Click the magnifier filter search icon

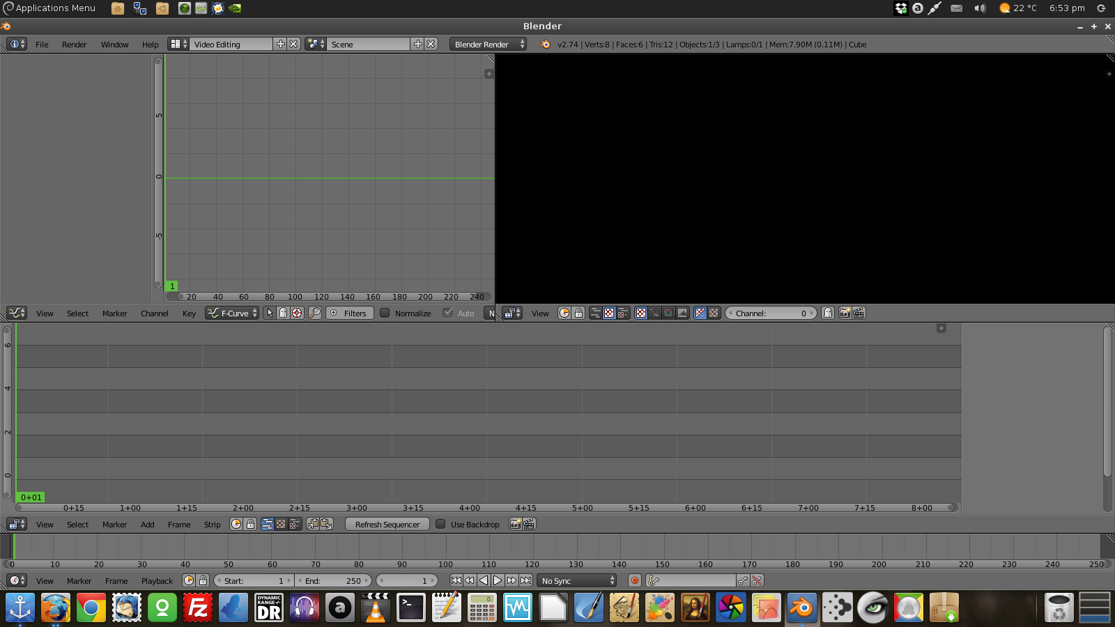[315, 313]
